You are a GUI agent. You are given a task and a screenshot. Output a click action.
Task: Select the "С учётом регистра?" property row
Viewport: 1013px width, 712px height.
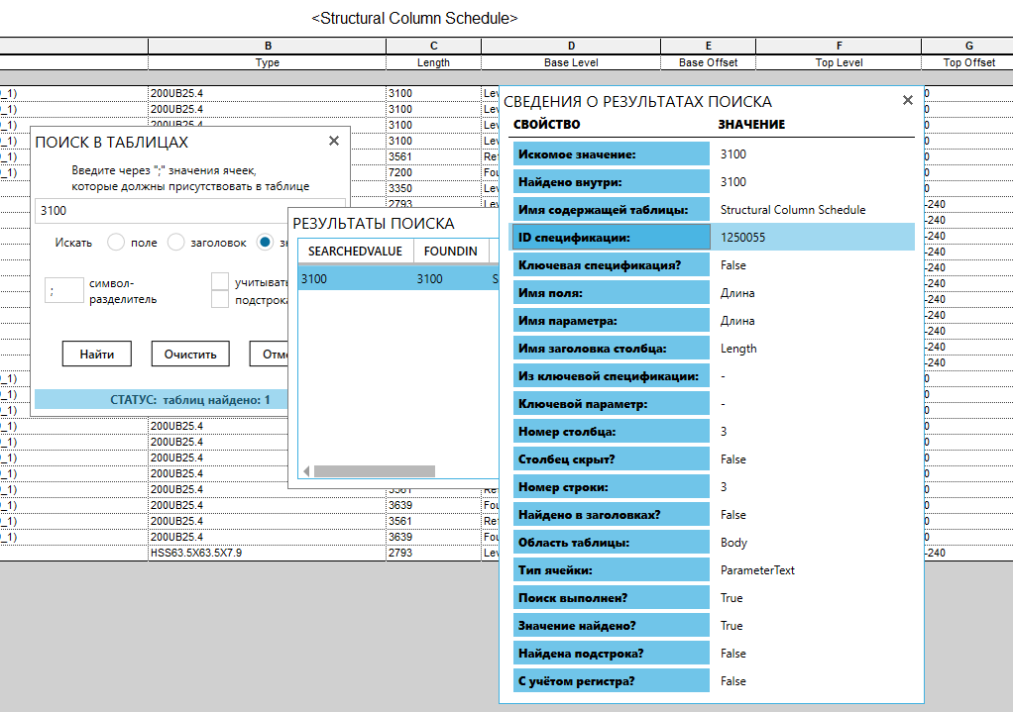click(714, 681)
